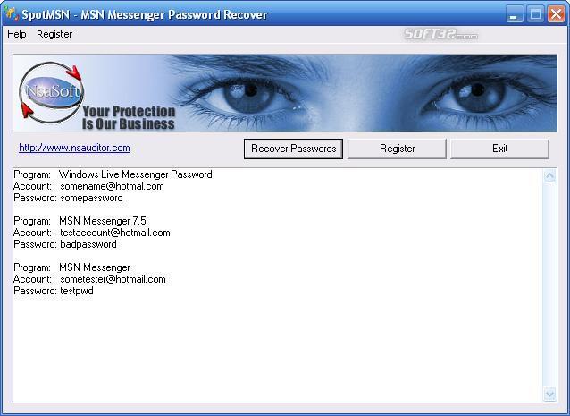Open the http://www.nsauditor.com link

click(74, 148)
